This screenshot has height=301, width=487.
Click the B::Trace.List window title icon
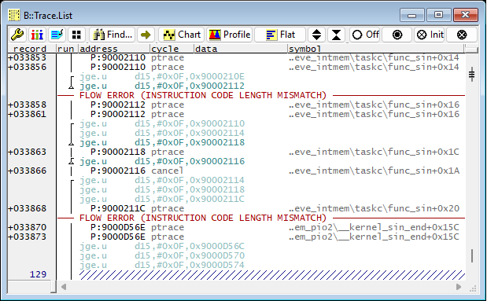click(x=14, y=15)
